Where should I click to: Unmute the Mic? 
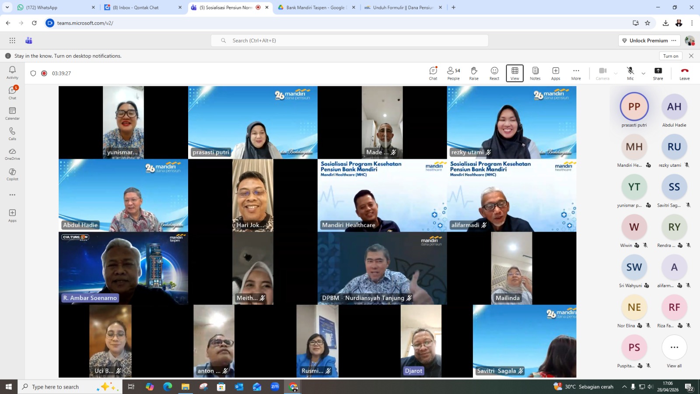630,73
